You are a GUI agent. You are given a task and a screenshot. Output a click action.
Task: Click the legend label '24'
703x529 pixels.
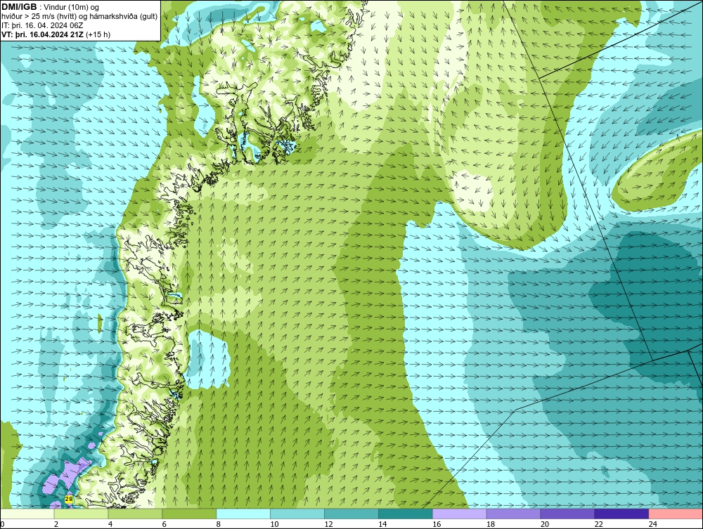653,524
